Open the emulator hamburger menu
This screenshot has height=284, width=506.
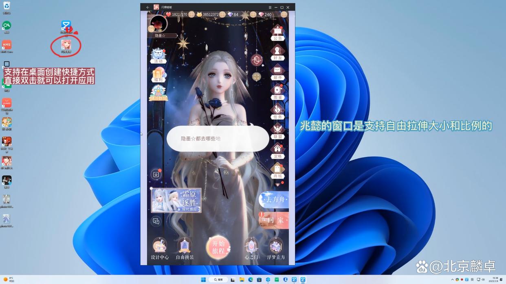[270, 7]
